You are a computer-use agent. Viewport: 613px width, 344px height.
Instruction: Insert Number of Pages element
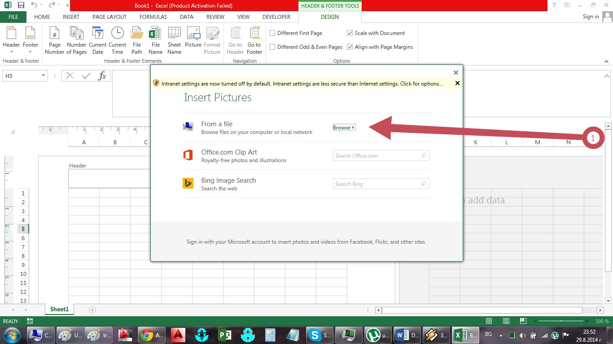tap(77, 41)
